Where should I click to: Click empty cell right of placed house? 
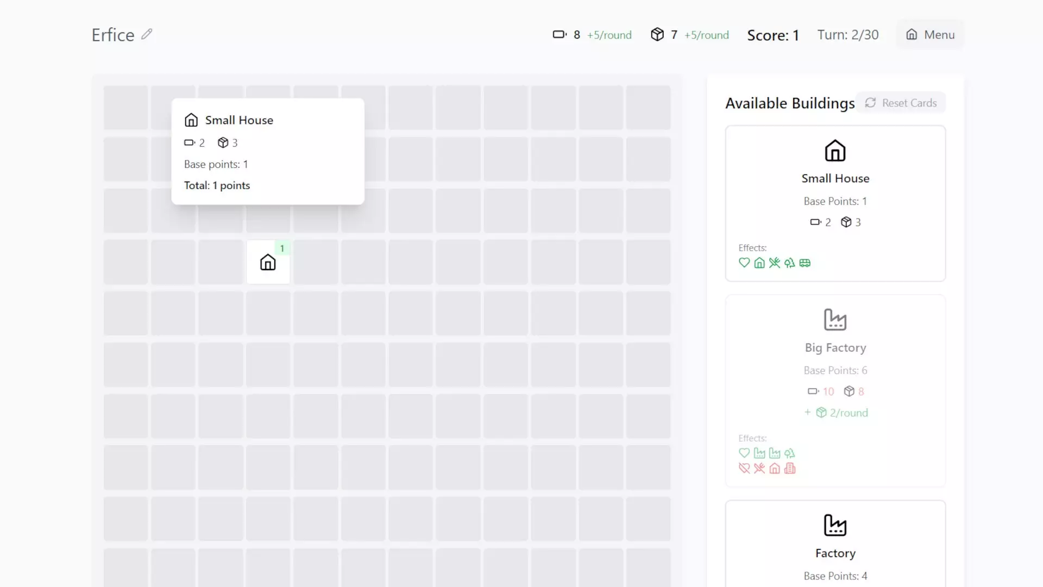(316, 263)
